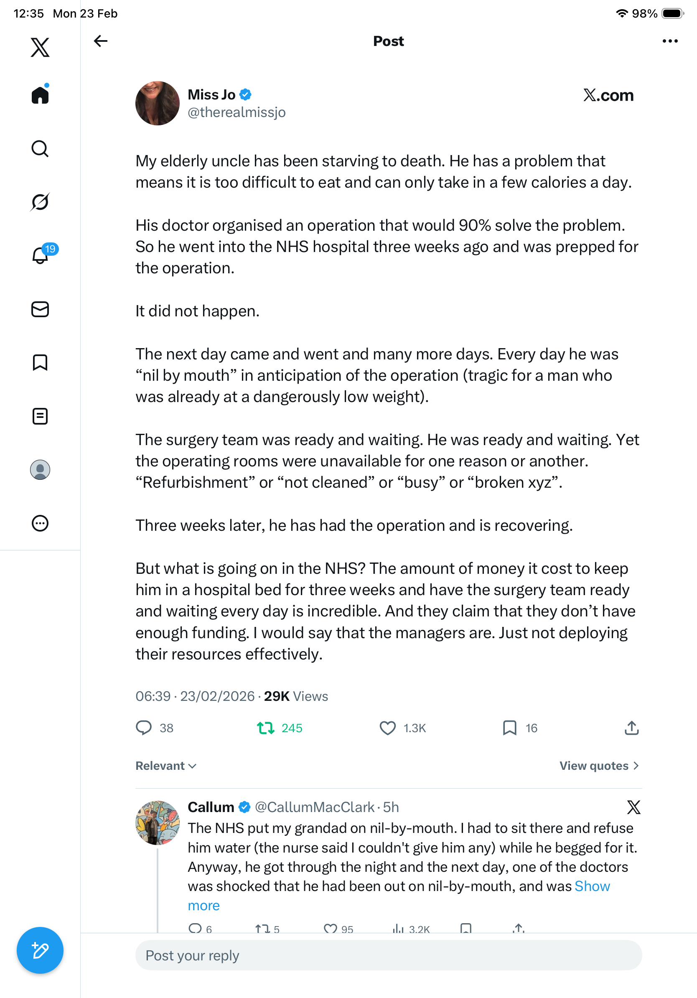
Task: Open the profile avatar menu item
Action: (x=40, y=470)
